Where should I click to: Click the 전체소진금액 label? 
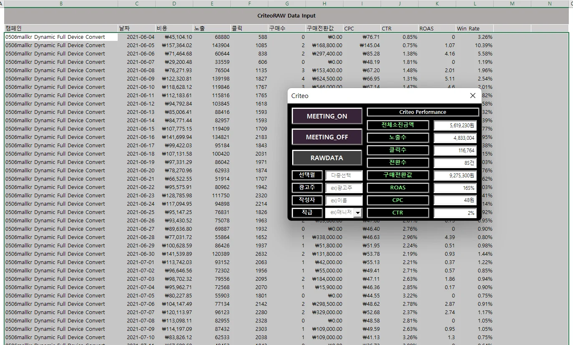pos(398,125)
